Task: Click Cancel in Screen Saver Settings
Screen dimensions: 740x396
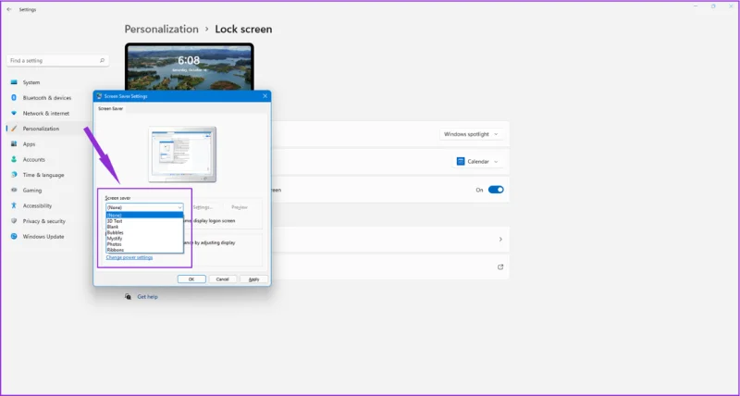Action: click(x=222, y=279)
